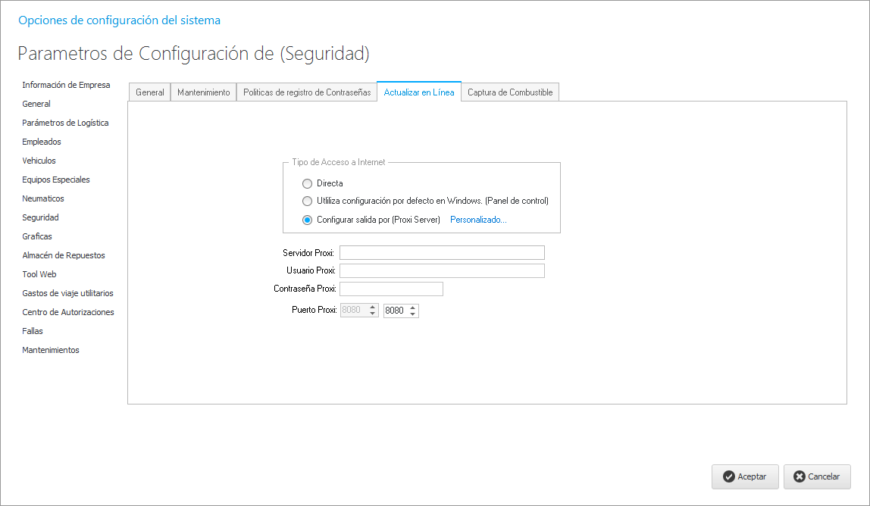This screenshot has width=870, height=506.
Task: Increase the enabled Puerto Proxi value
Action: (412, 307)
